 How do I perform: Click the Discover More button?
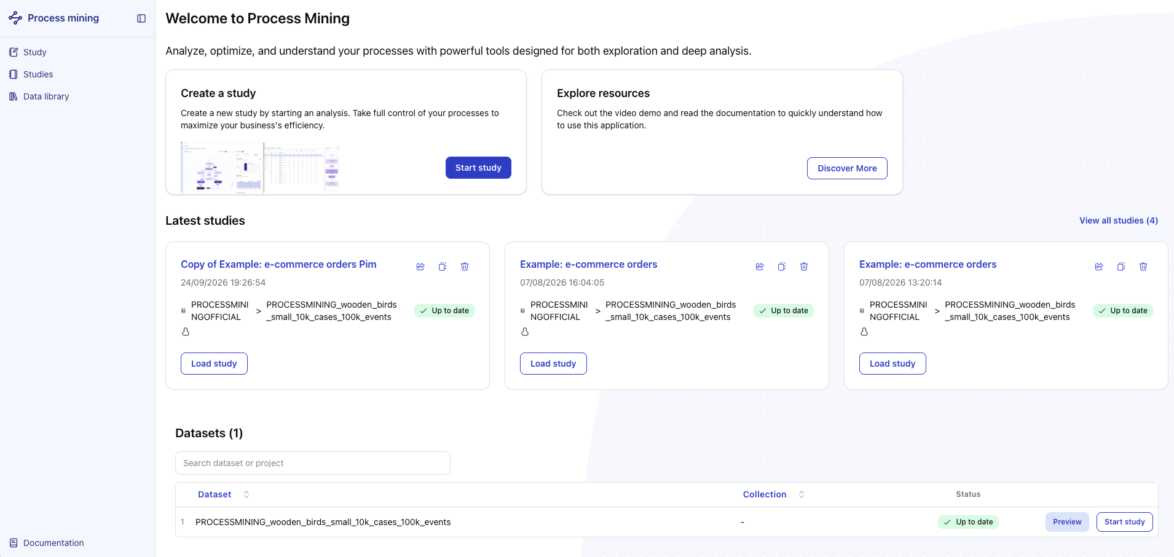847,168
